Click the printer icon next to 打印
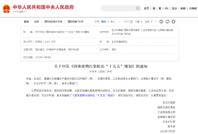 (x=131, y=22)
